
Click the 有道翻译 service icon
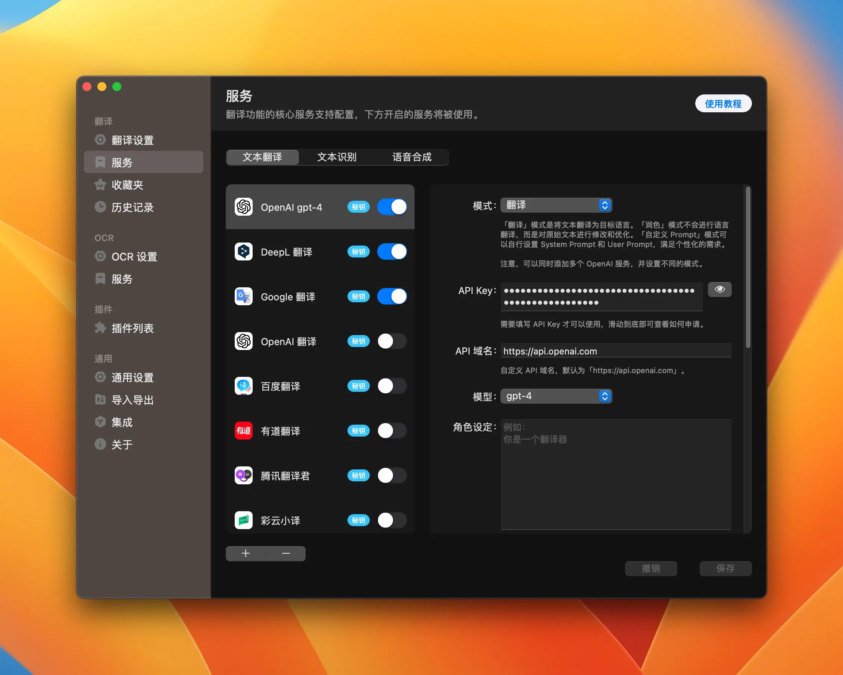click(x=243, y=431)
